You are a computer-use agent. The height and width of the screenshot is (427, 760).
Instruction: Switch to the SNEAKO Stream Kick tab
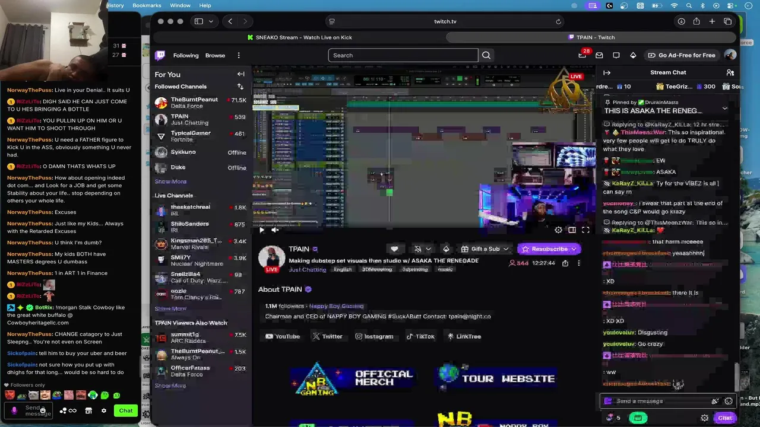[x=299, y=37]
